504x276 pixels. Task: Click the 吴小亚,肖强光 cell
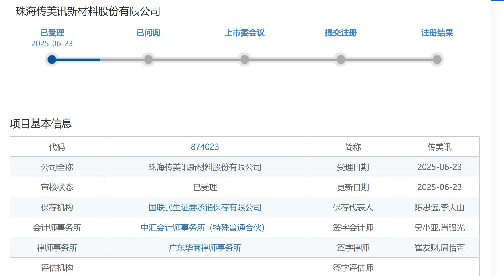(x=439, y=227)
